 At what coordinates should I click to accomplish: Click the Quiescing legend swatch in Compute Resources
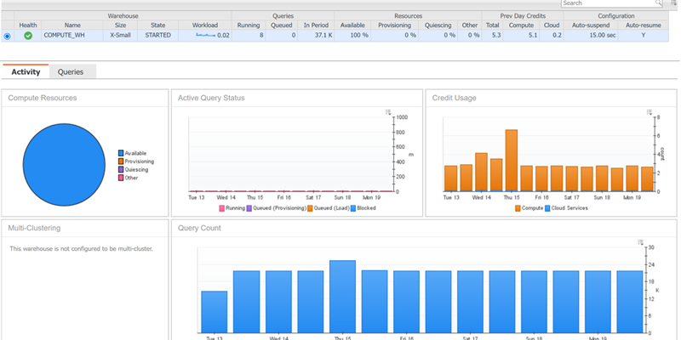click(x=121, y=169)
